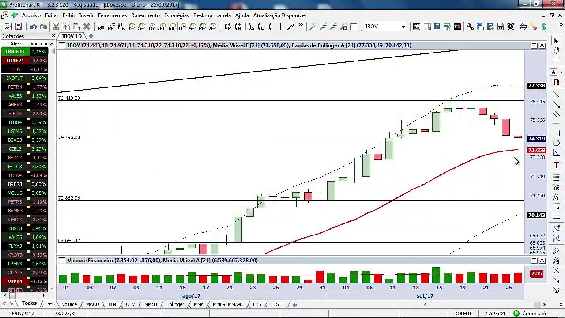Click the 74.319 current price label

pos(537,139)
